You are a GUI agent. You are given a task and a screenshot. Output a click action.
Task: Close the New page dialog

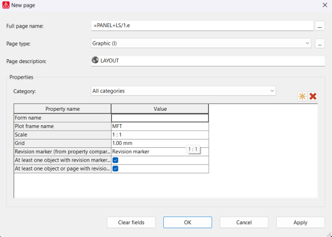point(325,5)
